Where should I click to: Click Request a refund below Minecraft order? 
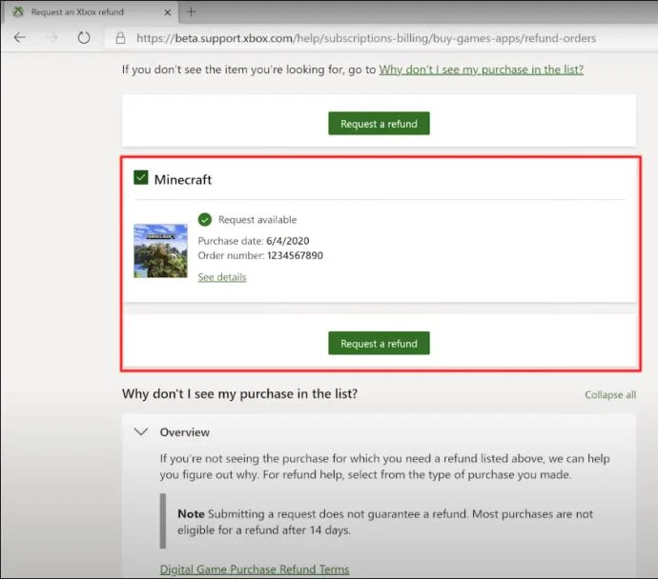379,343
